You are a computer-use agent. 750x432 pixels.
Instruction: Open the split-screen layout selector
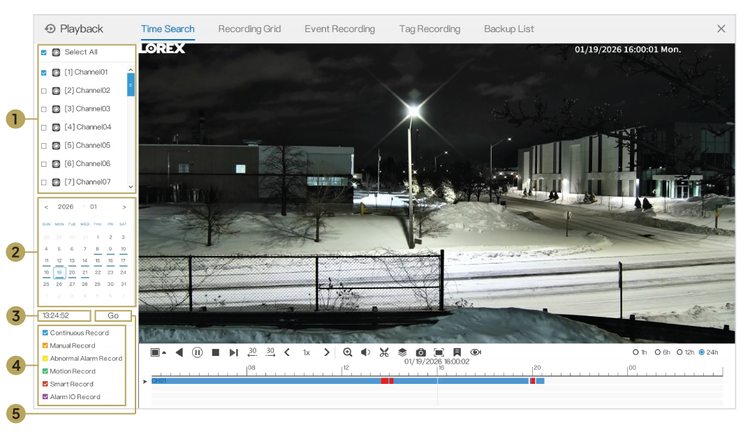(x=158, y=352)
